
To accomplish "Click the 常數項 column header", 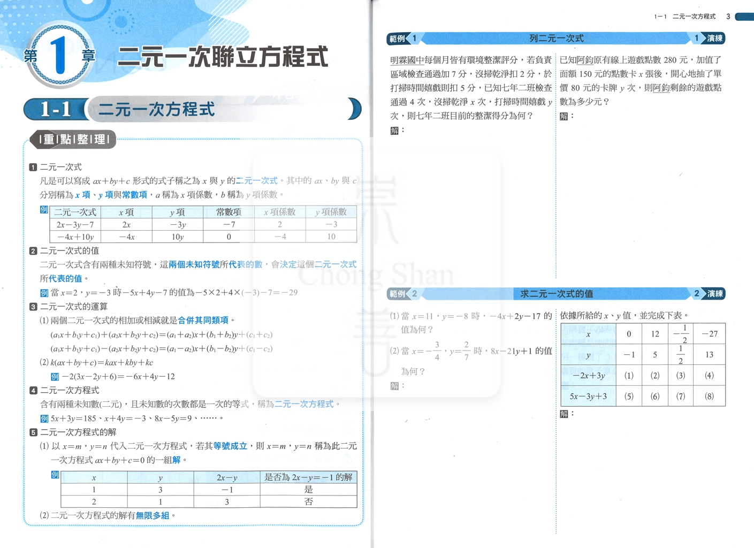I will pos(229,212).
